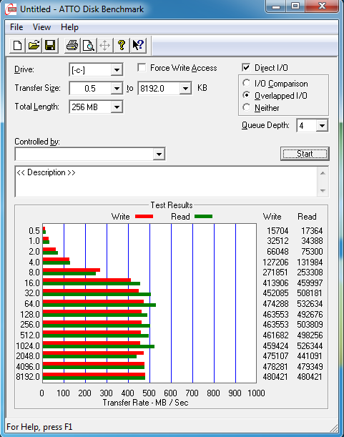The image size is (344, 437).
Task: Open the minimum Transfer Size dropdown showing 0.5
Action: (x=117, y=89)
